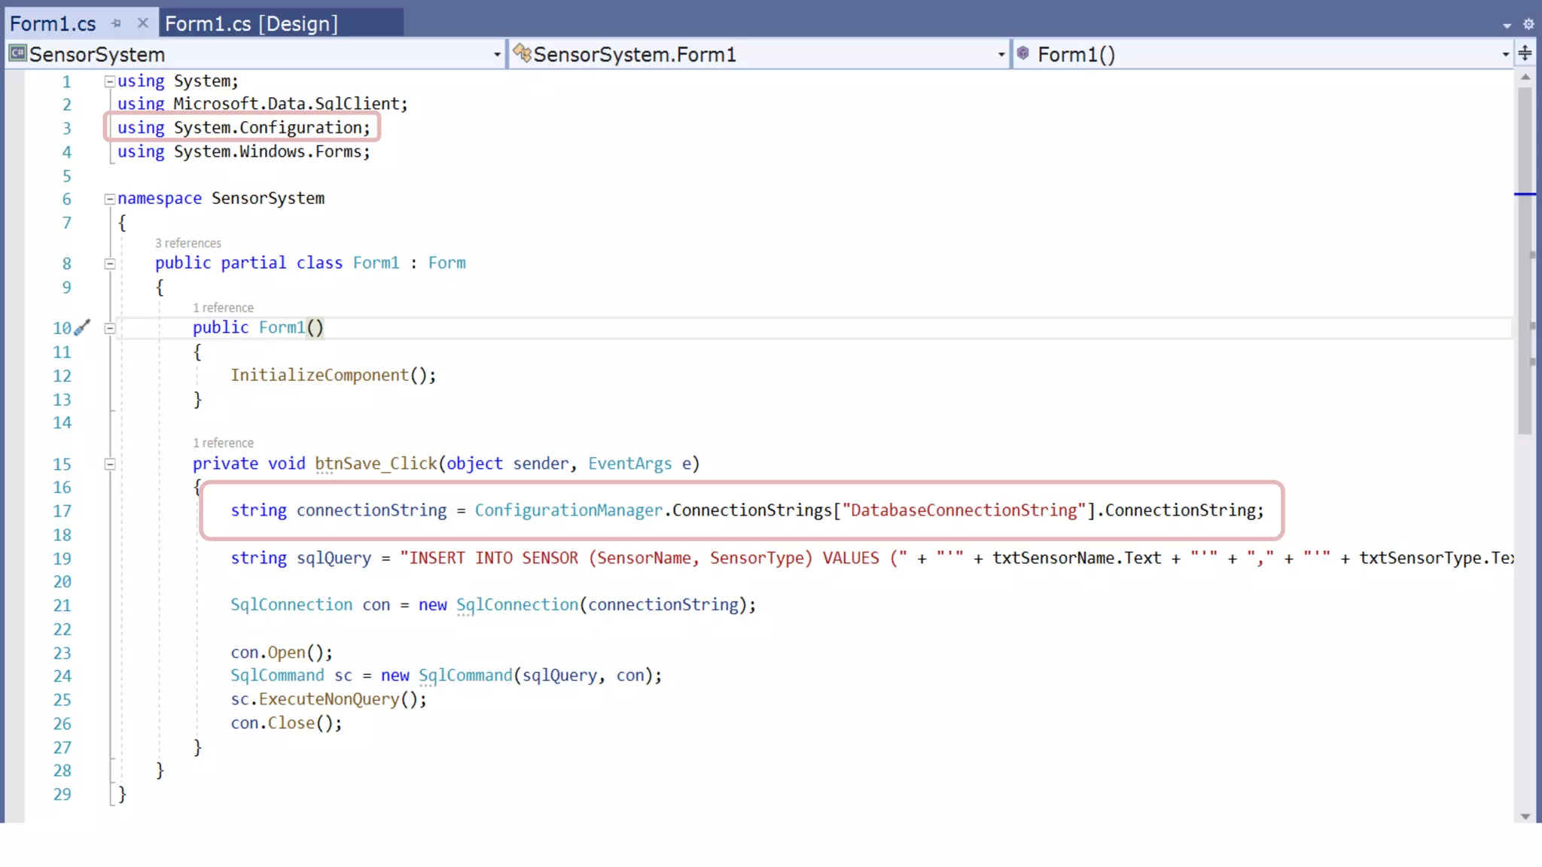Click the scrollbar up arrow

click(x=1525, y=77)
